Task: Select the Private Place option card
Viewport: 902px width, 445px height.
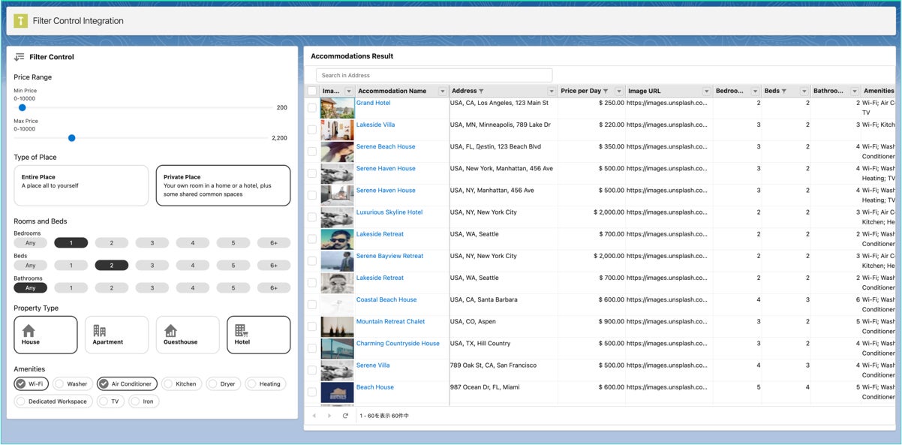Action: click(x=223, y=185)
